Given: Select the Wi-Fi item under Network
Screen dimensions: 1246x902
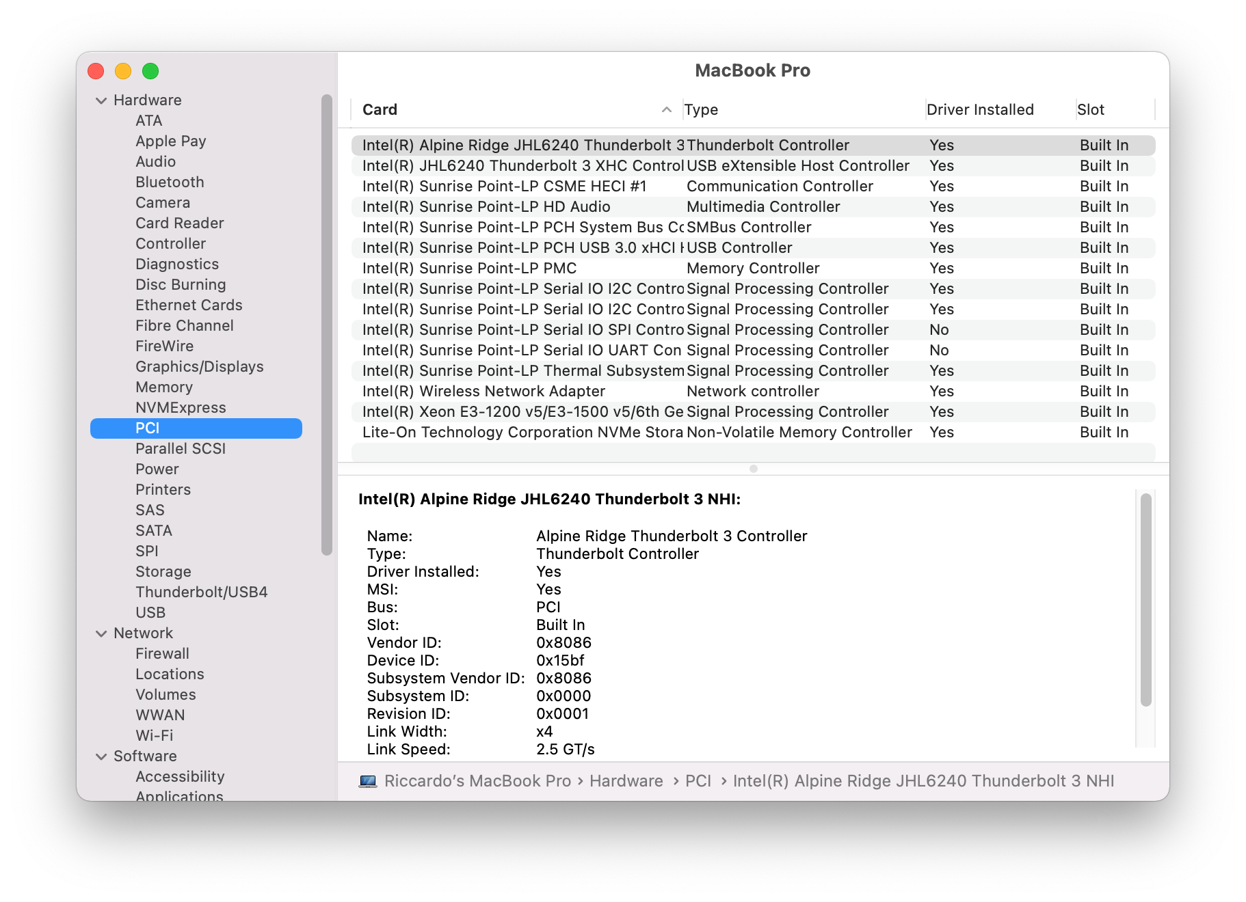Looking at the screenshot, I should click(x=155, y=736).
